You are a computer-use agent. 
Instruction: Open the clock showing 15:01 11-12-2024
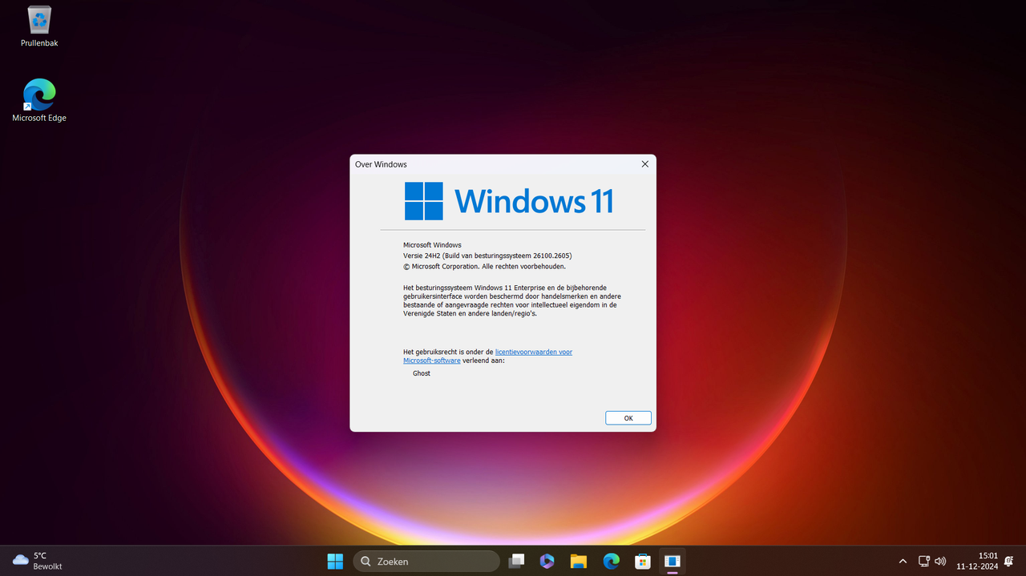point(976,561)
